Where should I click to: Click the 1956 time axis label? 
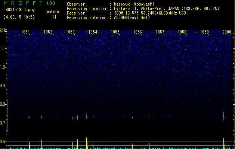137,32
